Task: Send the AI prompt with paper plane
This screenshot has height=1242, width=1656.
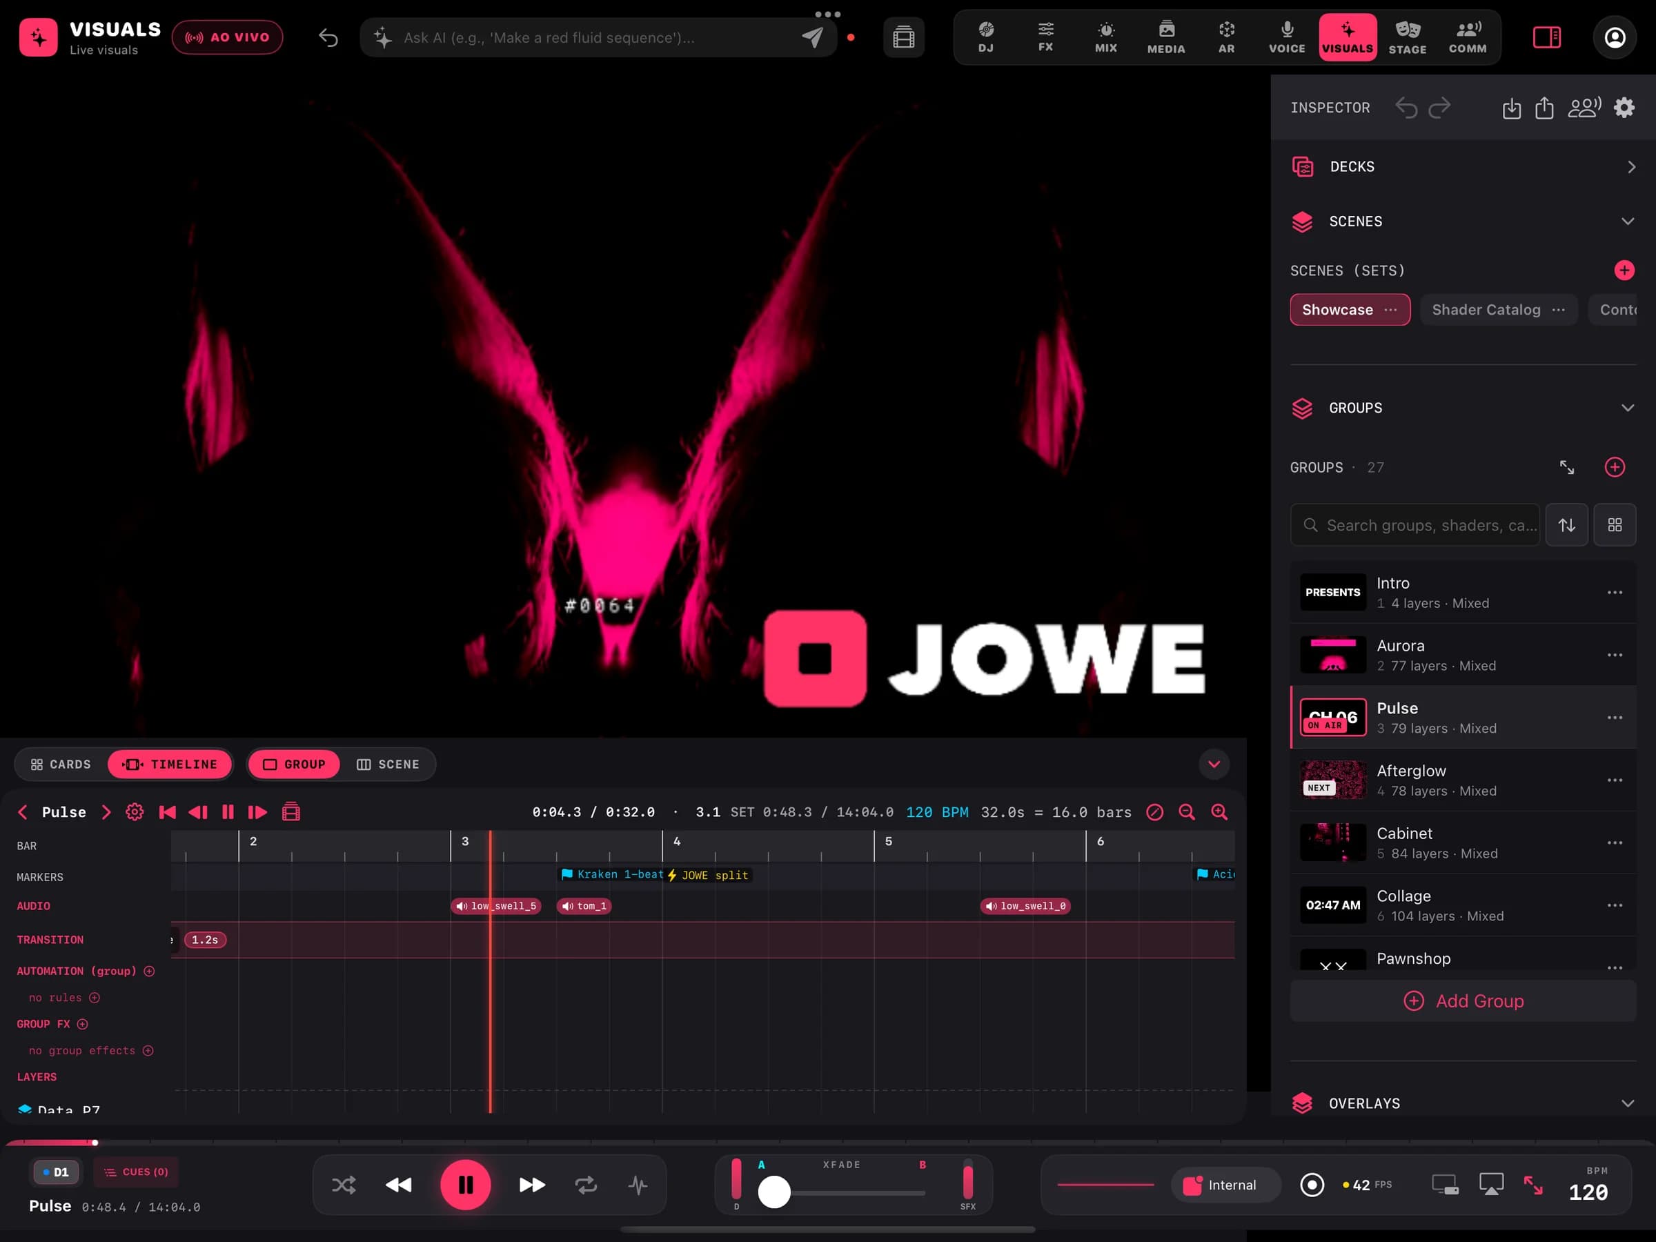Action: 812,37
